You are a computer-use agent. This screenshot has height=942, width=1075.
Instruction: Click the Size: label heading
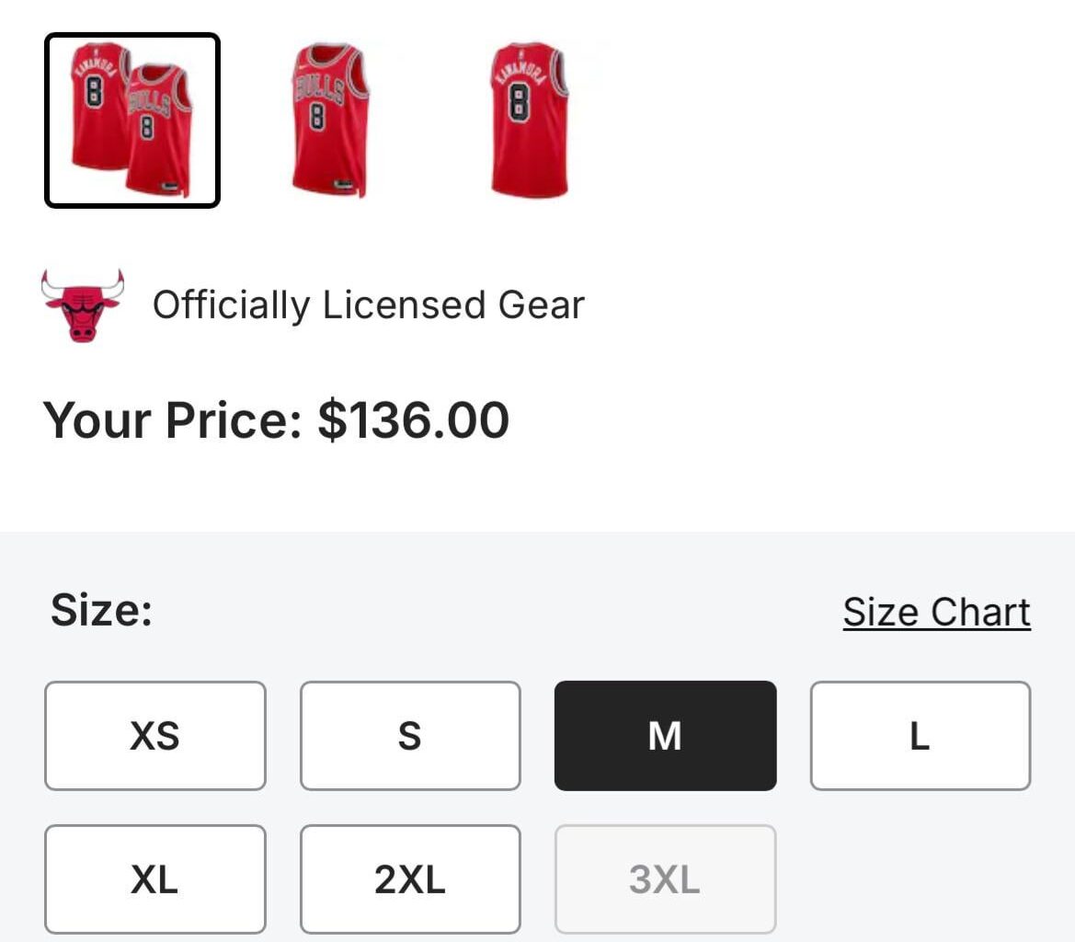101,610
